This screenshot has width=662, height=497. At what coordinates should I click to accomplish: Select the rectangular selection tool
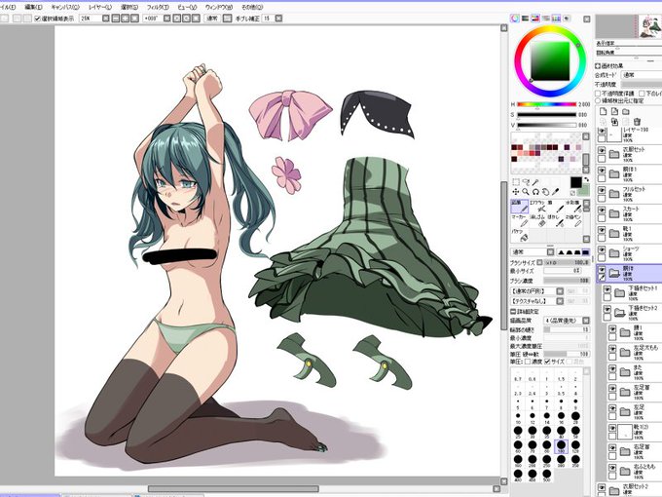coord(516,182)
